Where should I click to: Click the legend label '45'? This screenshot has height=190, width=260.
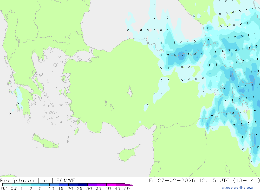(x=118, y=188)
